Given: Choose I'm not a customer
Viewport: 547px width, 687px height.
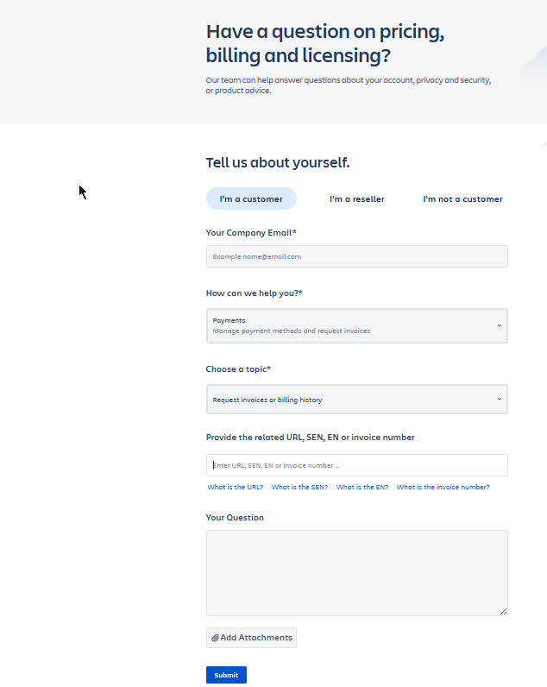Looking at the screenshot, I should coord(462,199).
